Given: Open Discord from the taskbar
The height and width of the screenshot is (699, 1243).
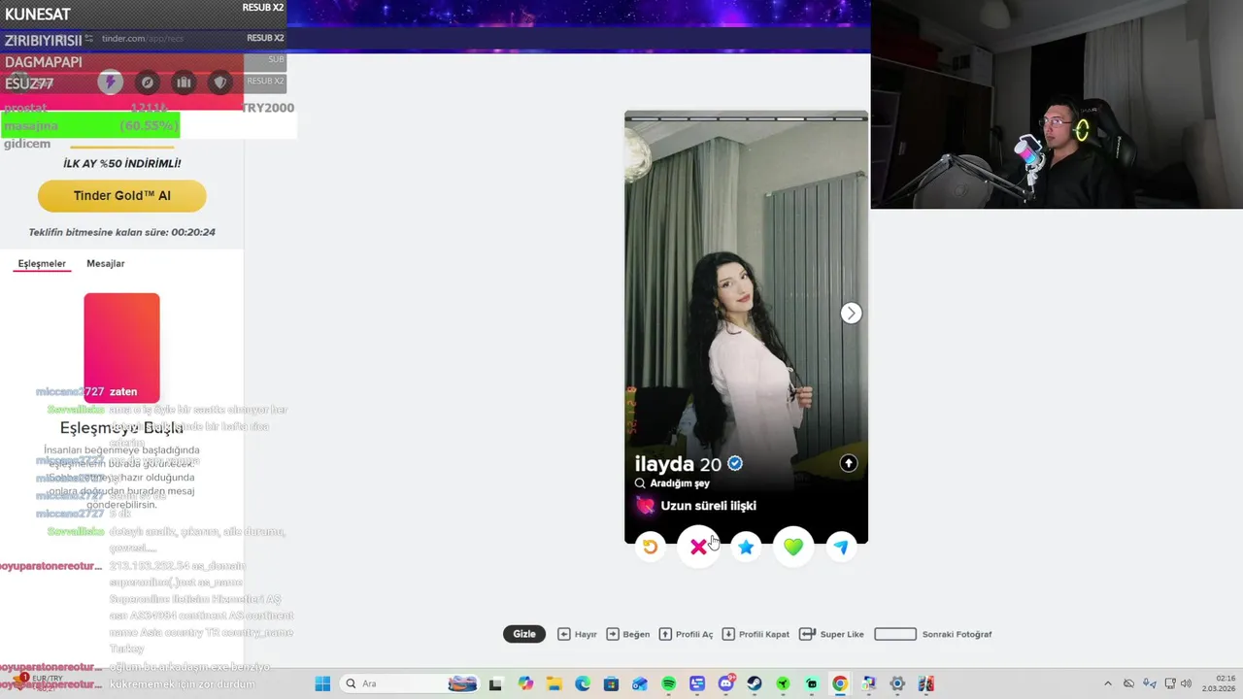Looking at the screenshot, I should 725,683.
